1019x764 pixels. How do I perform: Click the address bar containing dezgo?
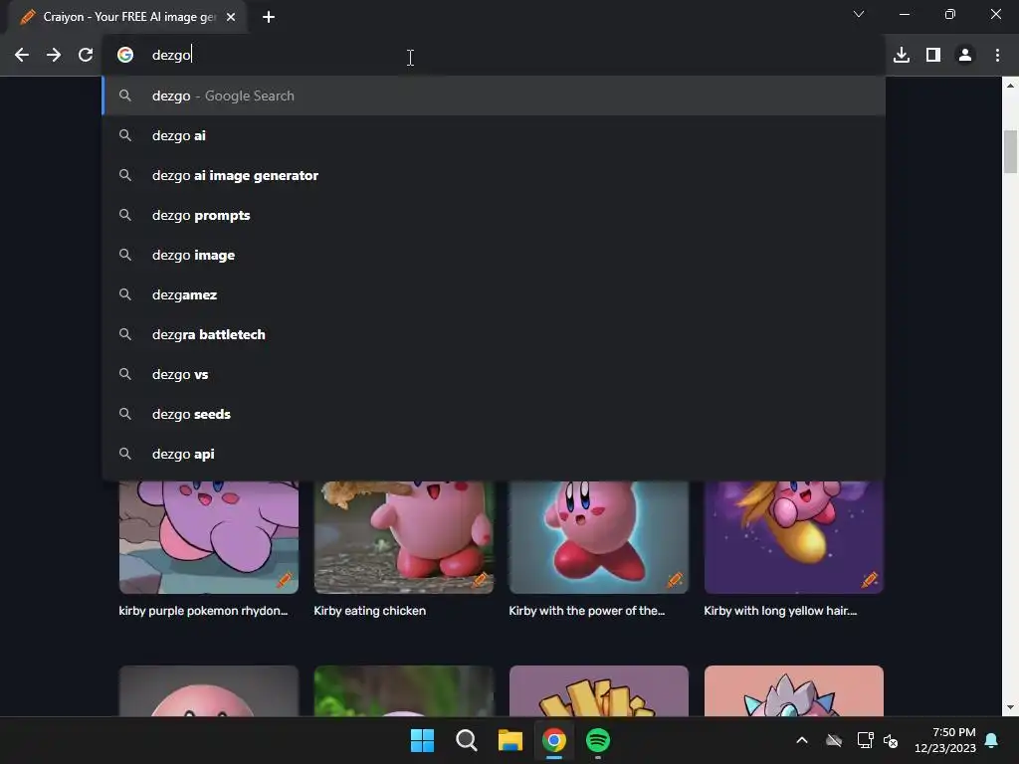coord(494,56)
